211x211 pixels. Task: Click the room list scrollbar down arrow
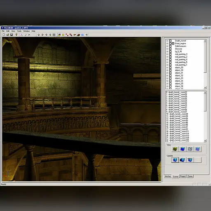click(x=205, y=141)
